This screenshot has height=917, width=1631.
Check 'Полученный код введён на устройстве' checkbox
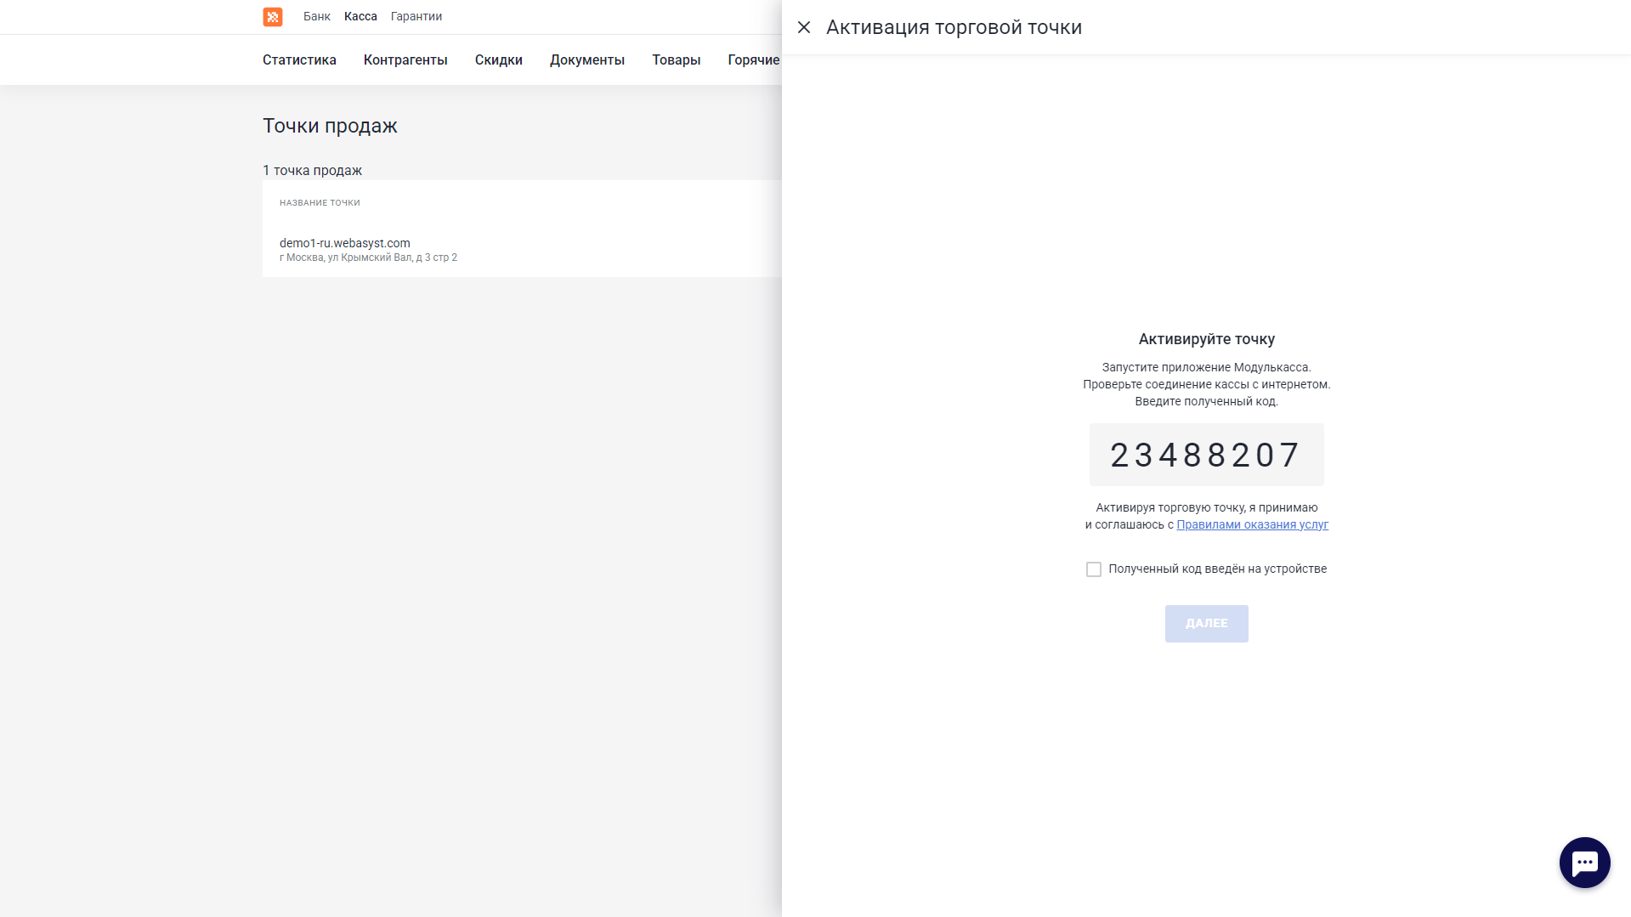click(1094, 569)
